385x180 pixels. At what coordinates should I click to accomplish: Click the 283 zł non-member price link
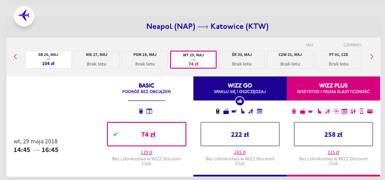click(x=239, y=152)
